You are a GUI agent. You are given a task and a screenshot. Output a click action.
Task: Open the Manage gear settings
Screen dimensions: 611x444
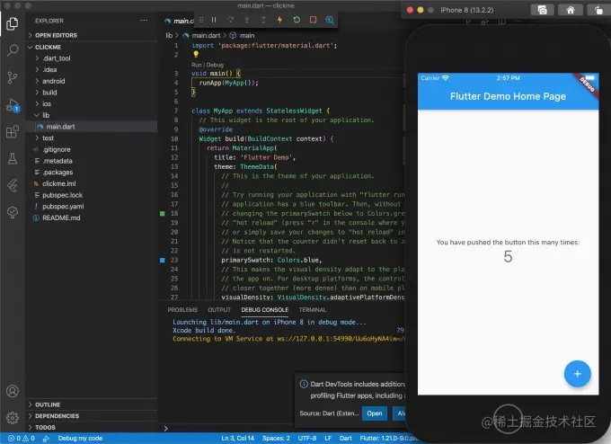(x=12, y=418)
